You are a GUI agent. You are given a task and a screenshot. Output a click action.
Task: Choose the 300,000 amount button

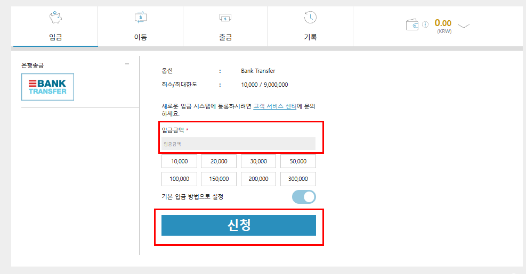[x=298, y=179]
